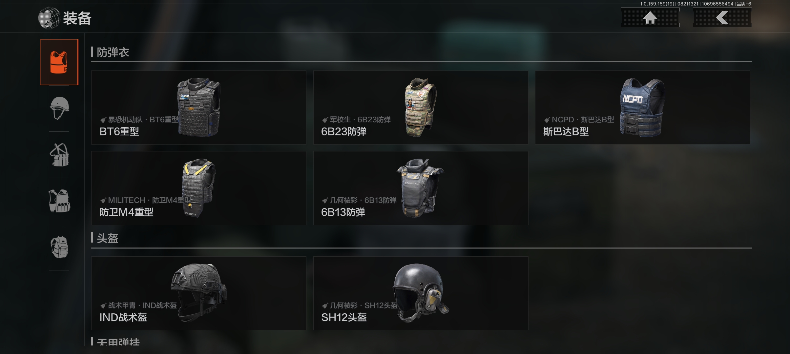The height and width of the screenshot is (354, 790).
Task: Click the 防弹衣 section header
Action: (113, 52)
